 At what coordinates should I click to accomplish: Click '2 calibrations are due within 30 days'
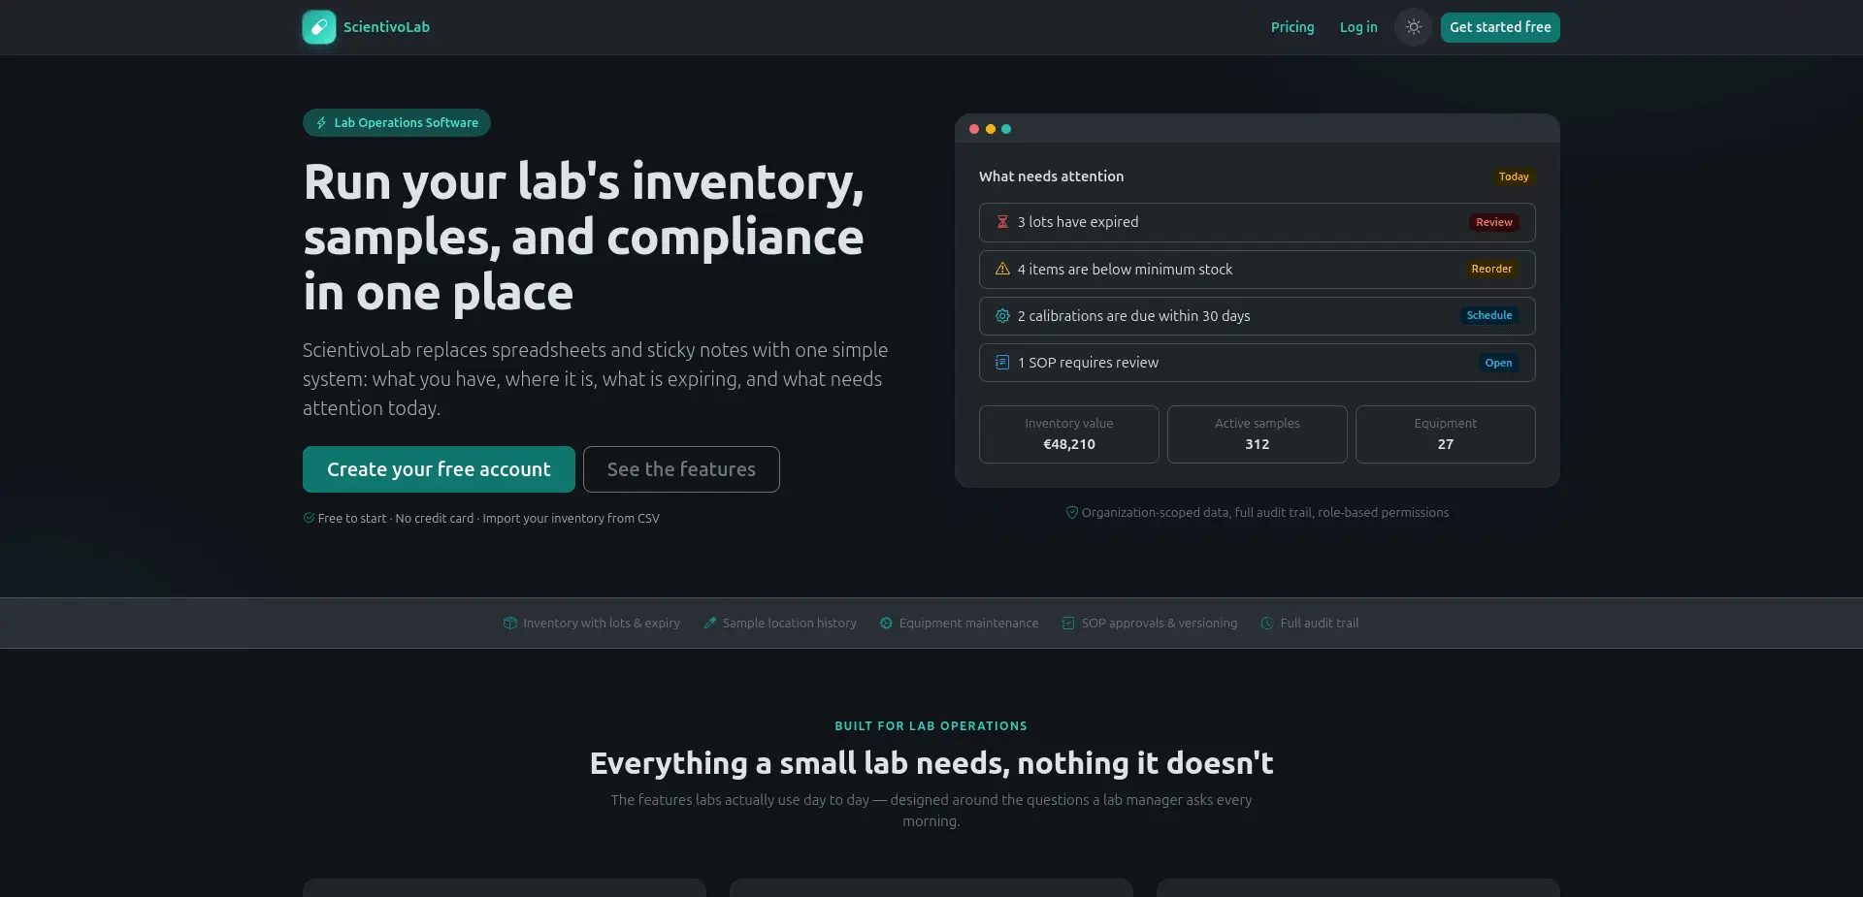tap(1133, 316)
